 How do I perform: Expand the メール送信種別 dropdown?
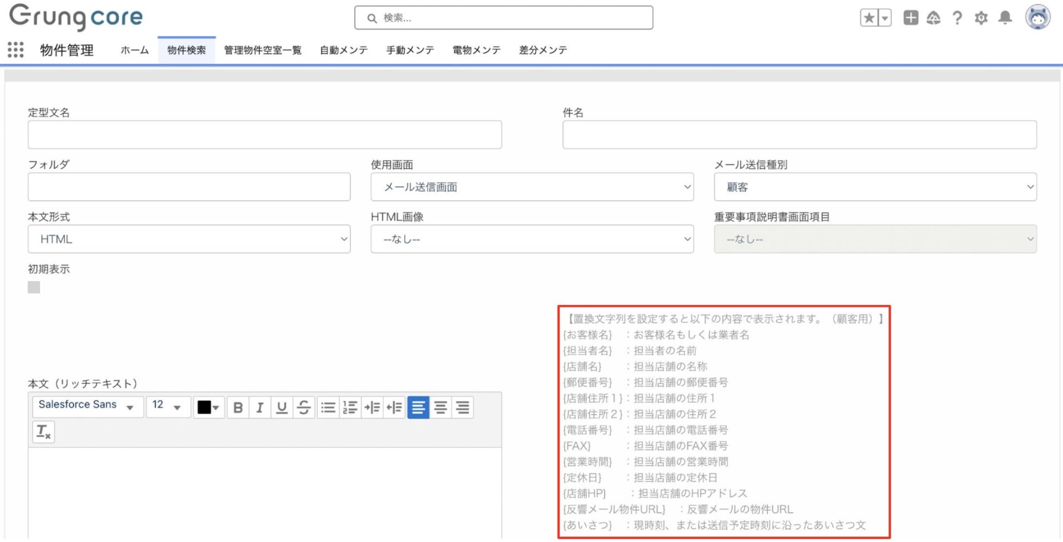point(875,187)
